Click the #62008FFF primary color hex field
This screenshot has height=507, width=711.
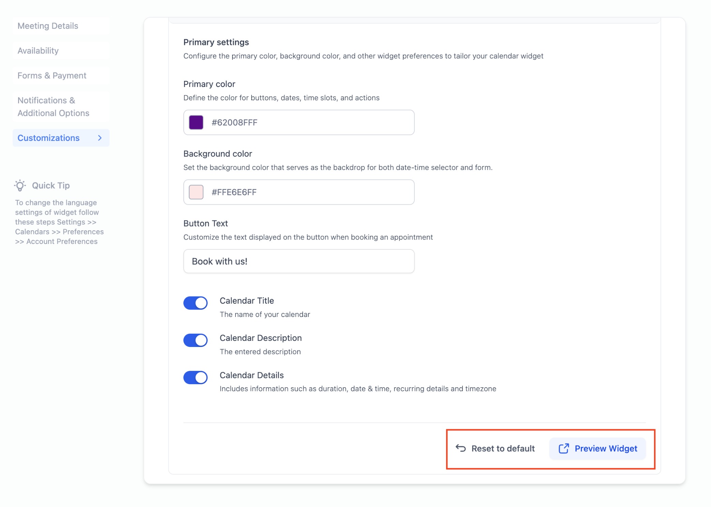point(307,122)
